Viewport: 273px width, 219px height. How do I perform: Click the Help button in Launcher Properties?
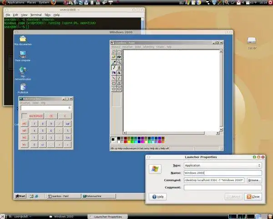[x=158, y=197]
